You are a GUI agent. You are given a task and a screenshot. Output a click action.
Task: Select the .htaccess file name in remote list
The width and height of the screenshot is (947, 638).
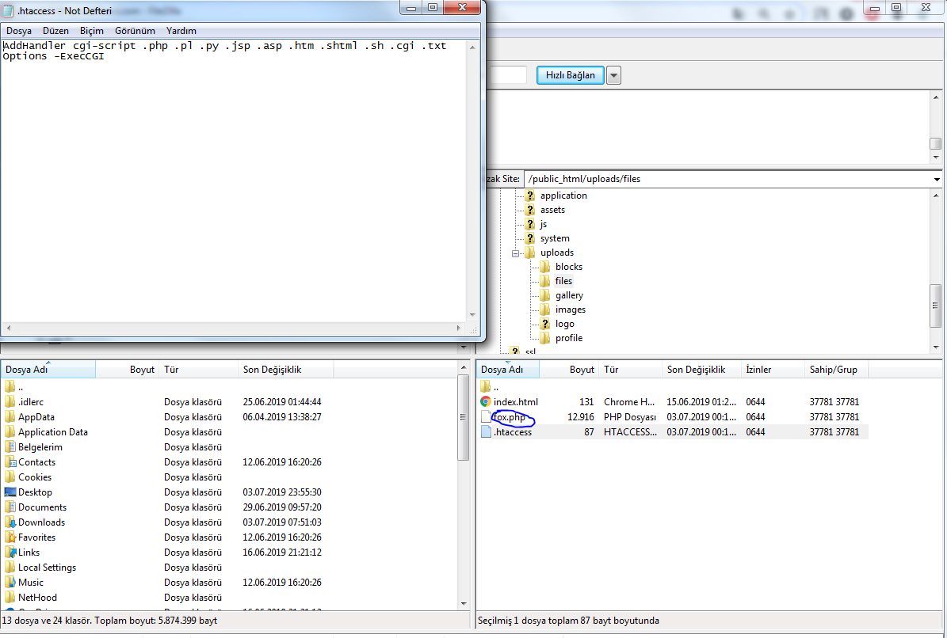[513, 431]
